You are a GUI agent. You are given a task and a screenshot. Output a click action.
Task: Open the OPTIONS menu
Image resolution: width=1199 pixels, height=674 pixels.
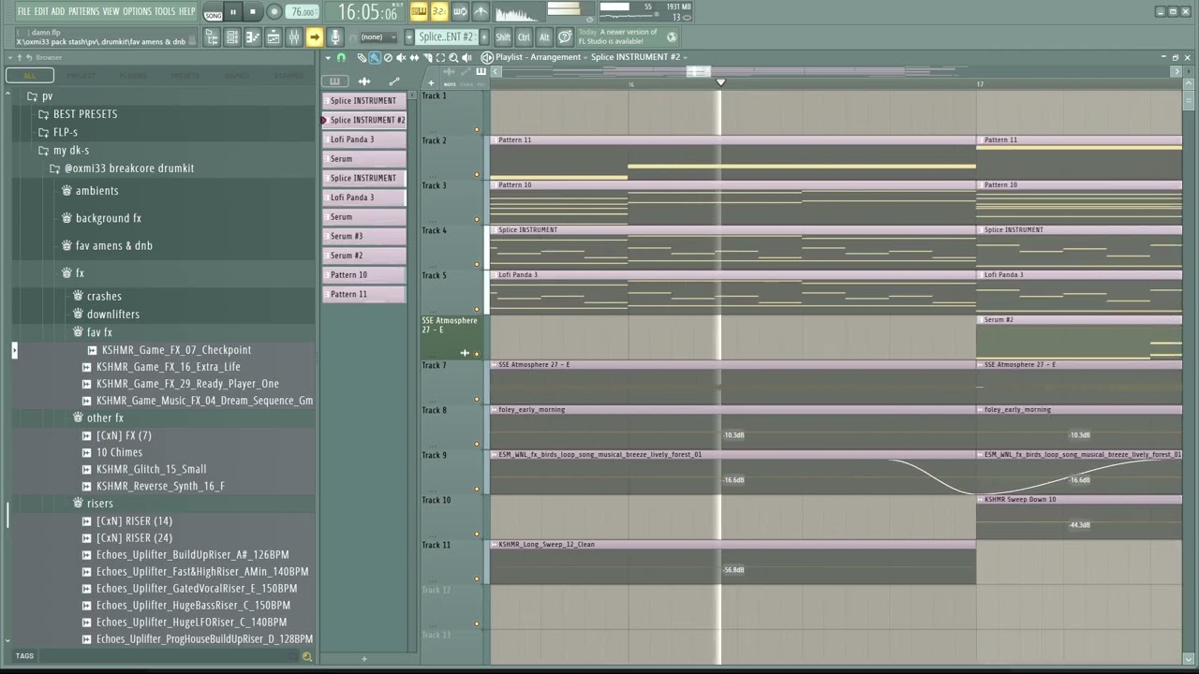(137, 11)
